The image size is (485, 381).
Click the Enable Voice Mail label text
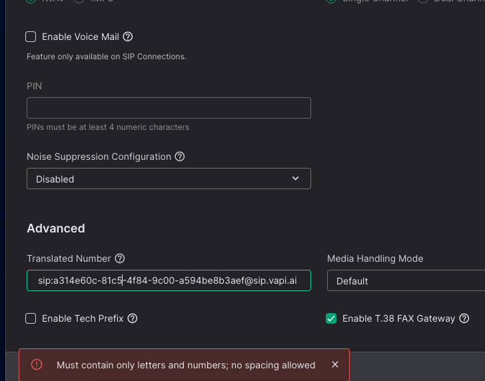point(80,37)
